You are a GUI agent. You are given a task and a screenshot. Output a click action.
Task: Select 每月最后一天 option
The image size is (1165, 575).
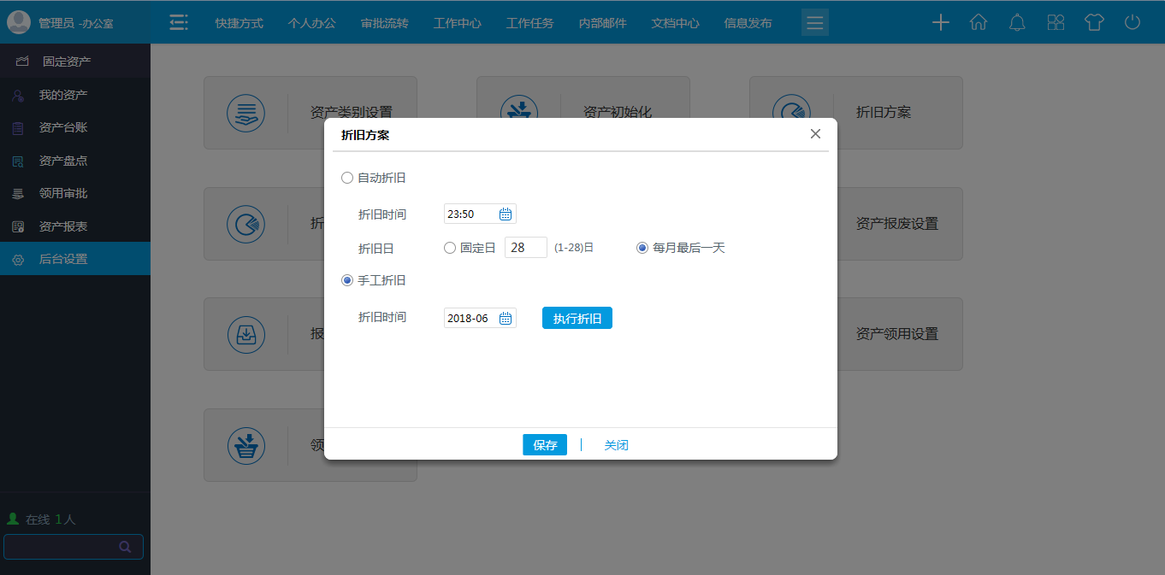642,247
